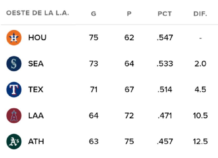
Task: Click the Seattle Mariners team logo
Action: 14,64
